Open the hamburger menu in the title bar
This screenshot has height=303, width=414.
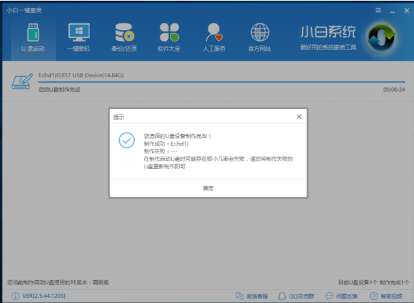point(378,10)
